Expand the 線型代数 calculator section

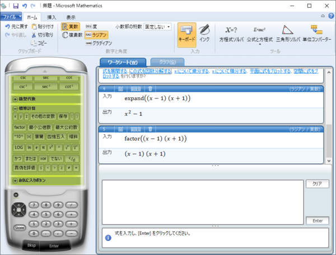pos(15,99)
